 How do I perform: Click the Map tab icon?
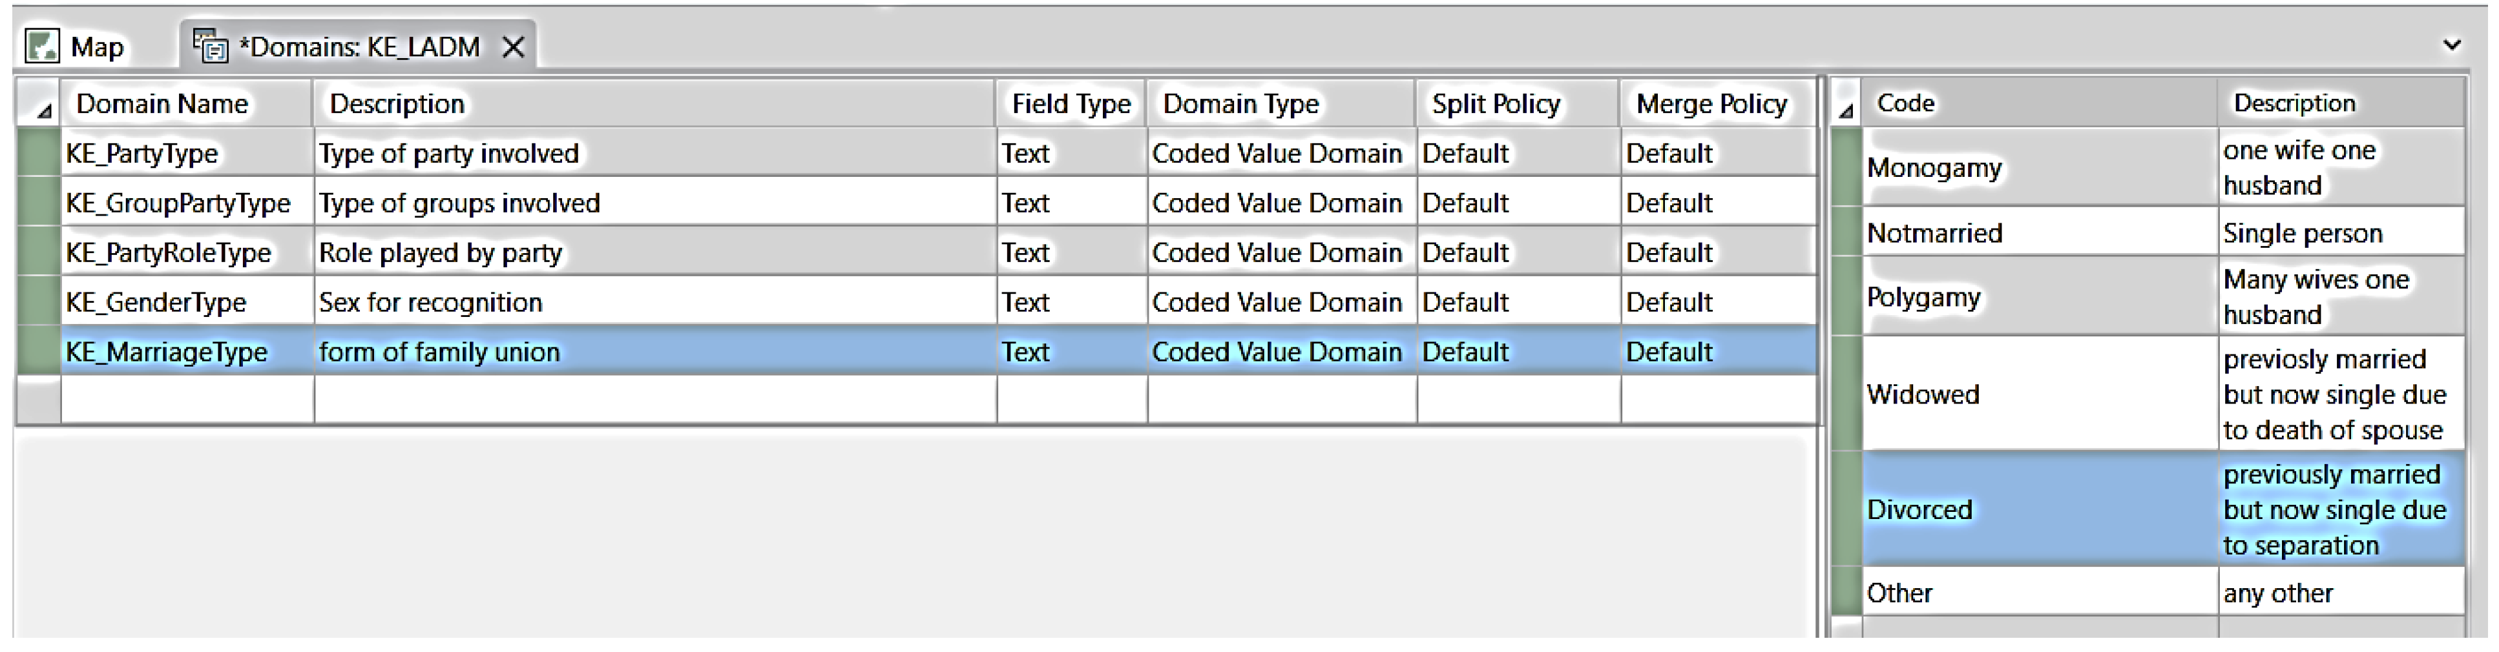click(x=42, y=46)
